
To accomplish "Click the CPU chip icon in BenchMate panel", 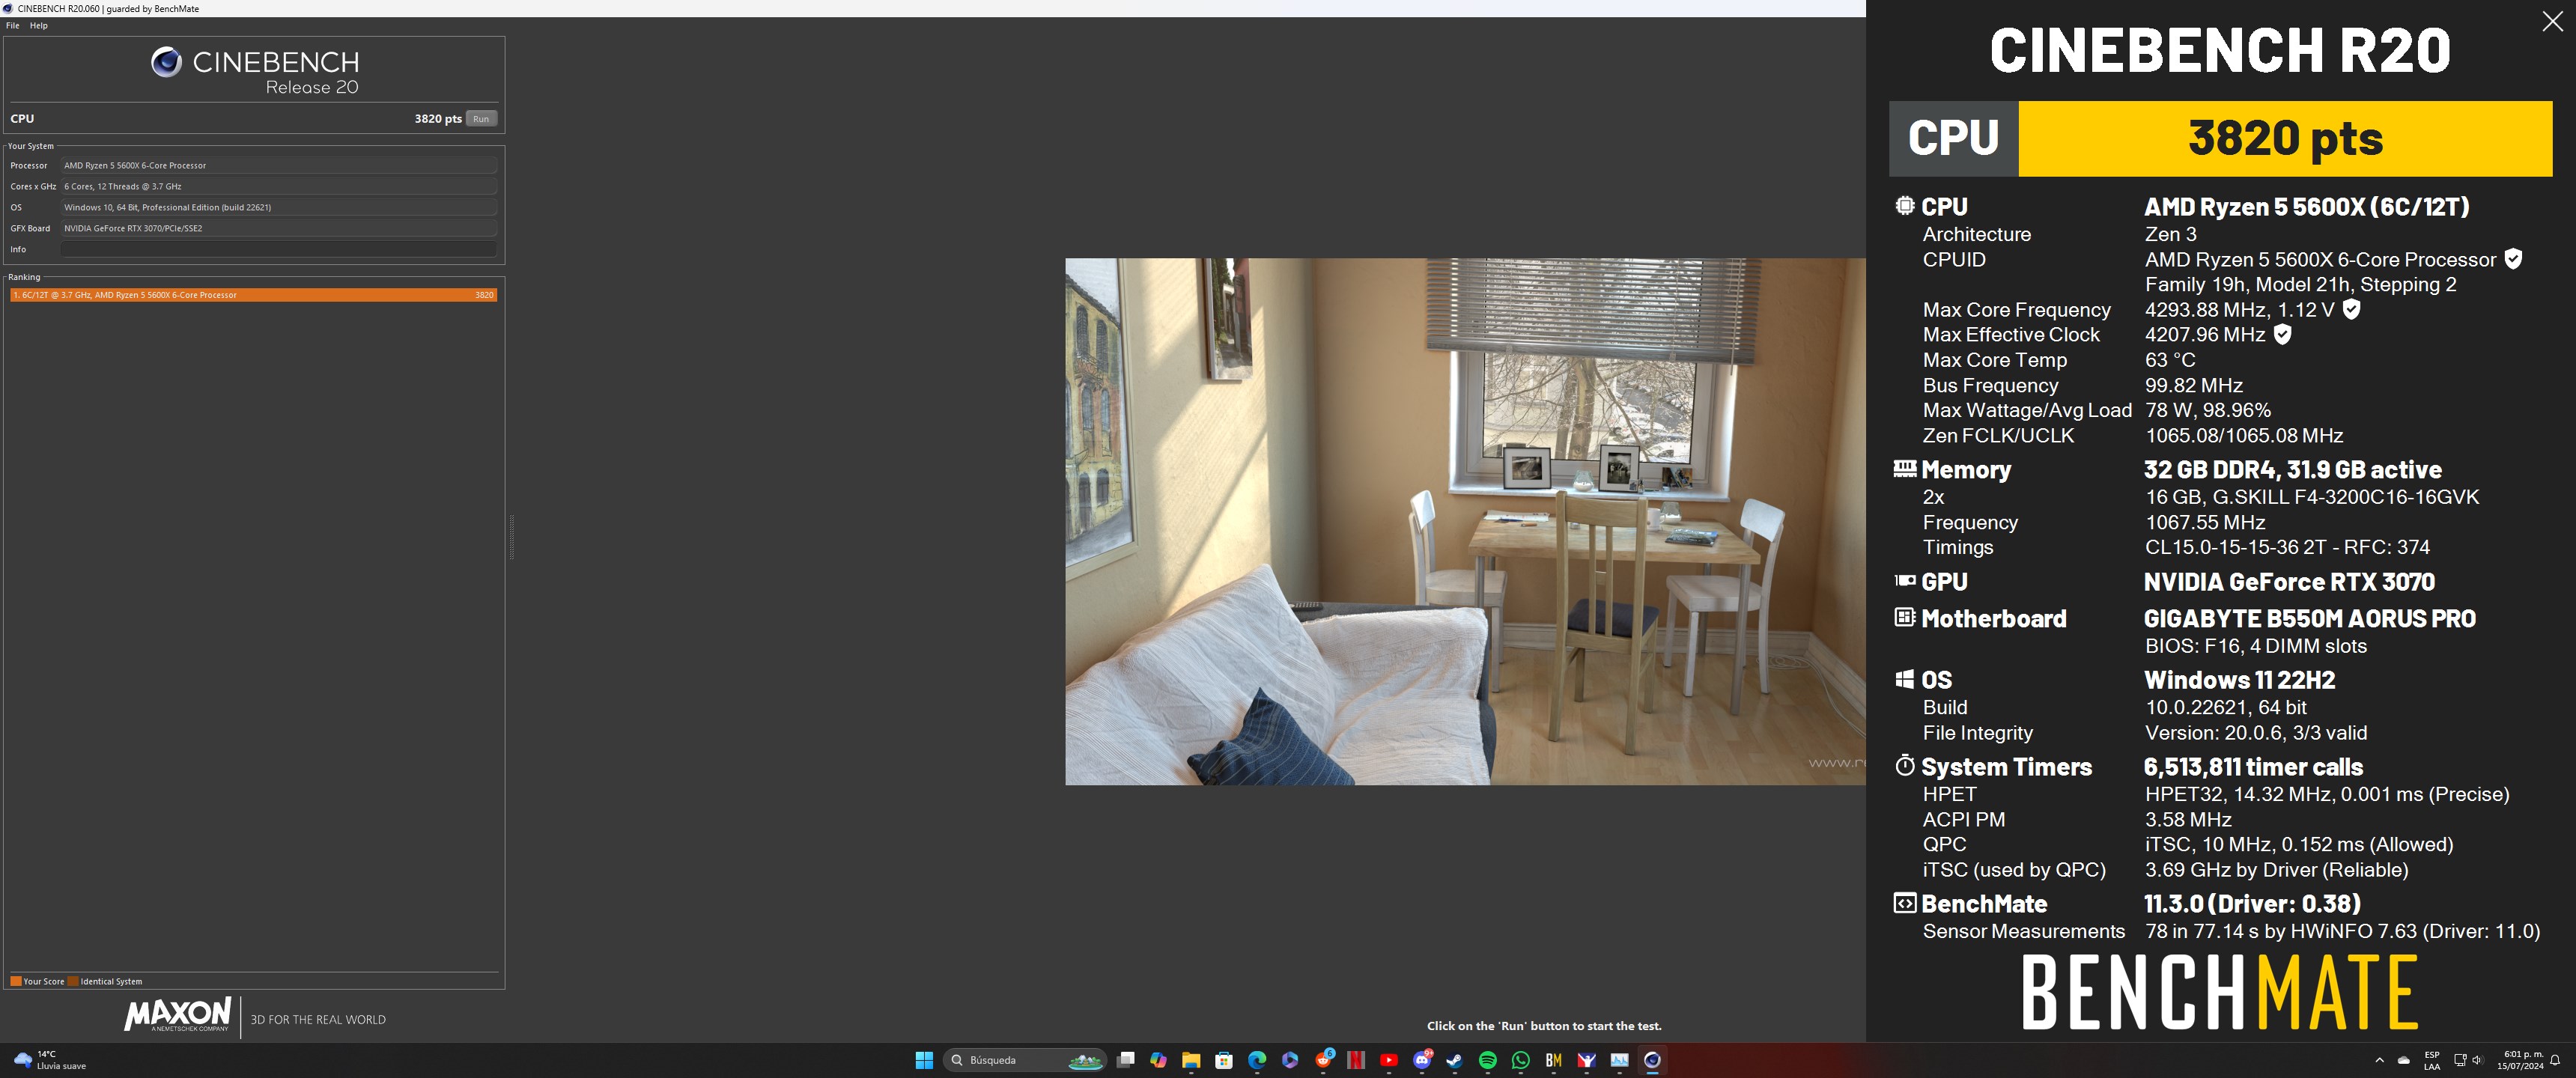I will point(1905,206).
